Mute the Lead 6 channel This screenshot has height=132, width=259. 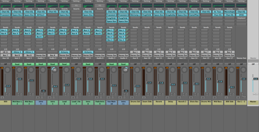click(x=66, y=94)
